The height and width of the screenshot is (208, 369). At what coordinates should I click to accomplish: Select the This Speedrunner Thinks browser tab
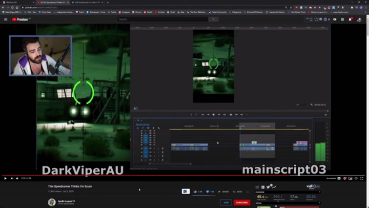coord(53,3)
